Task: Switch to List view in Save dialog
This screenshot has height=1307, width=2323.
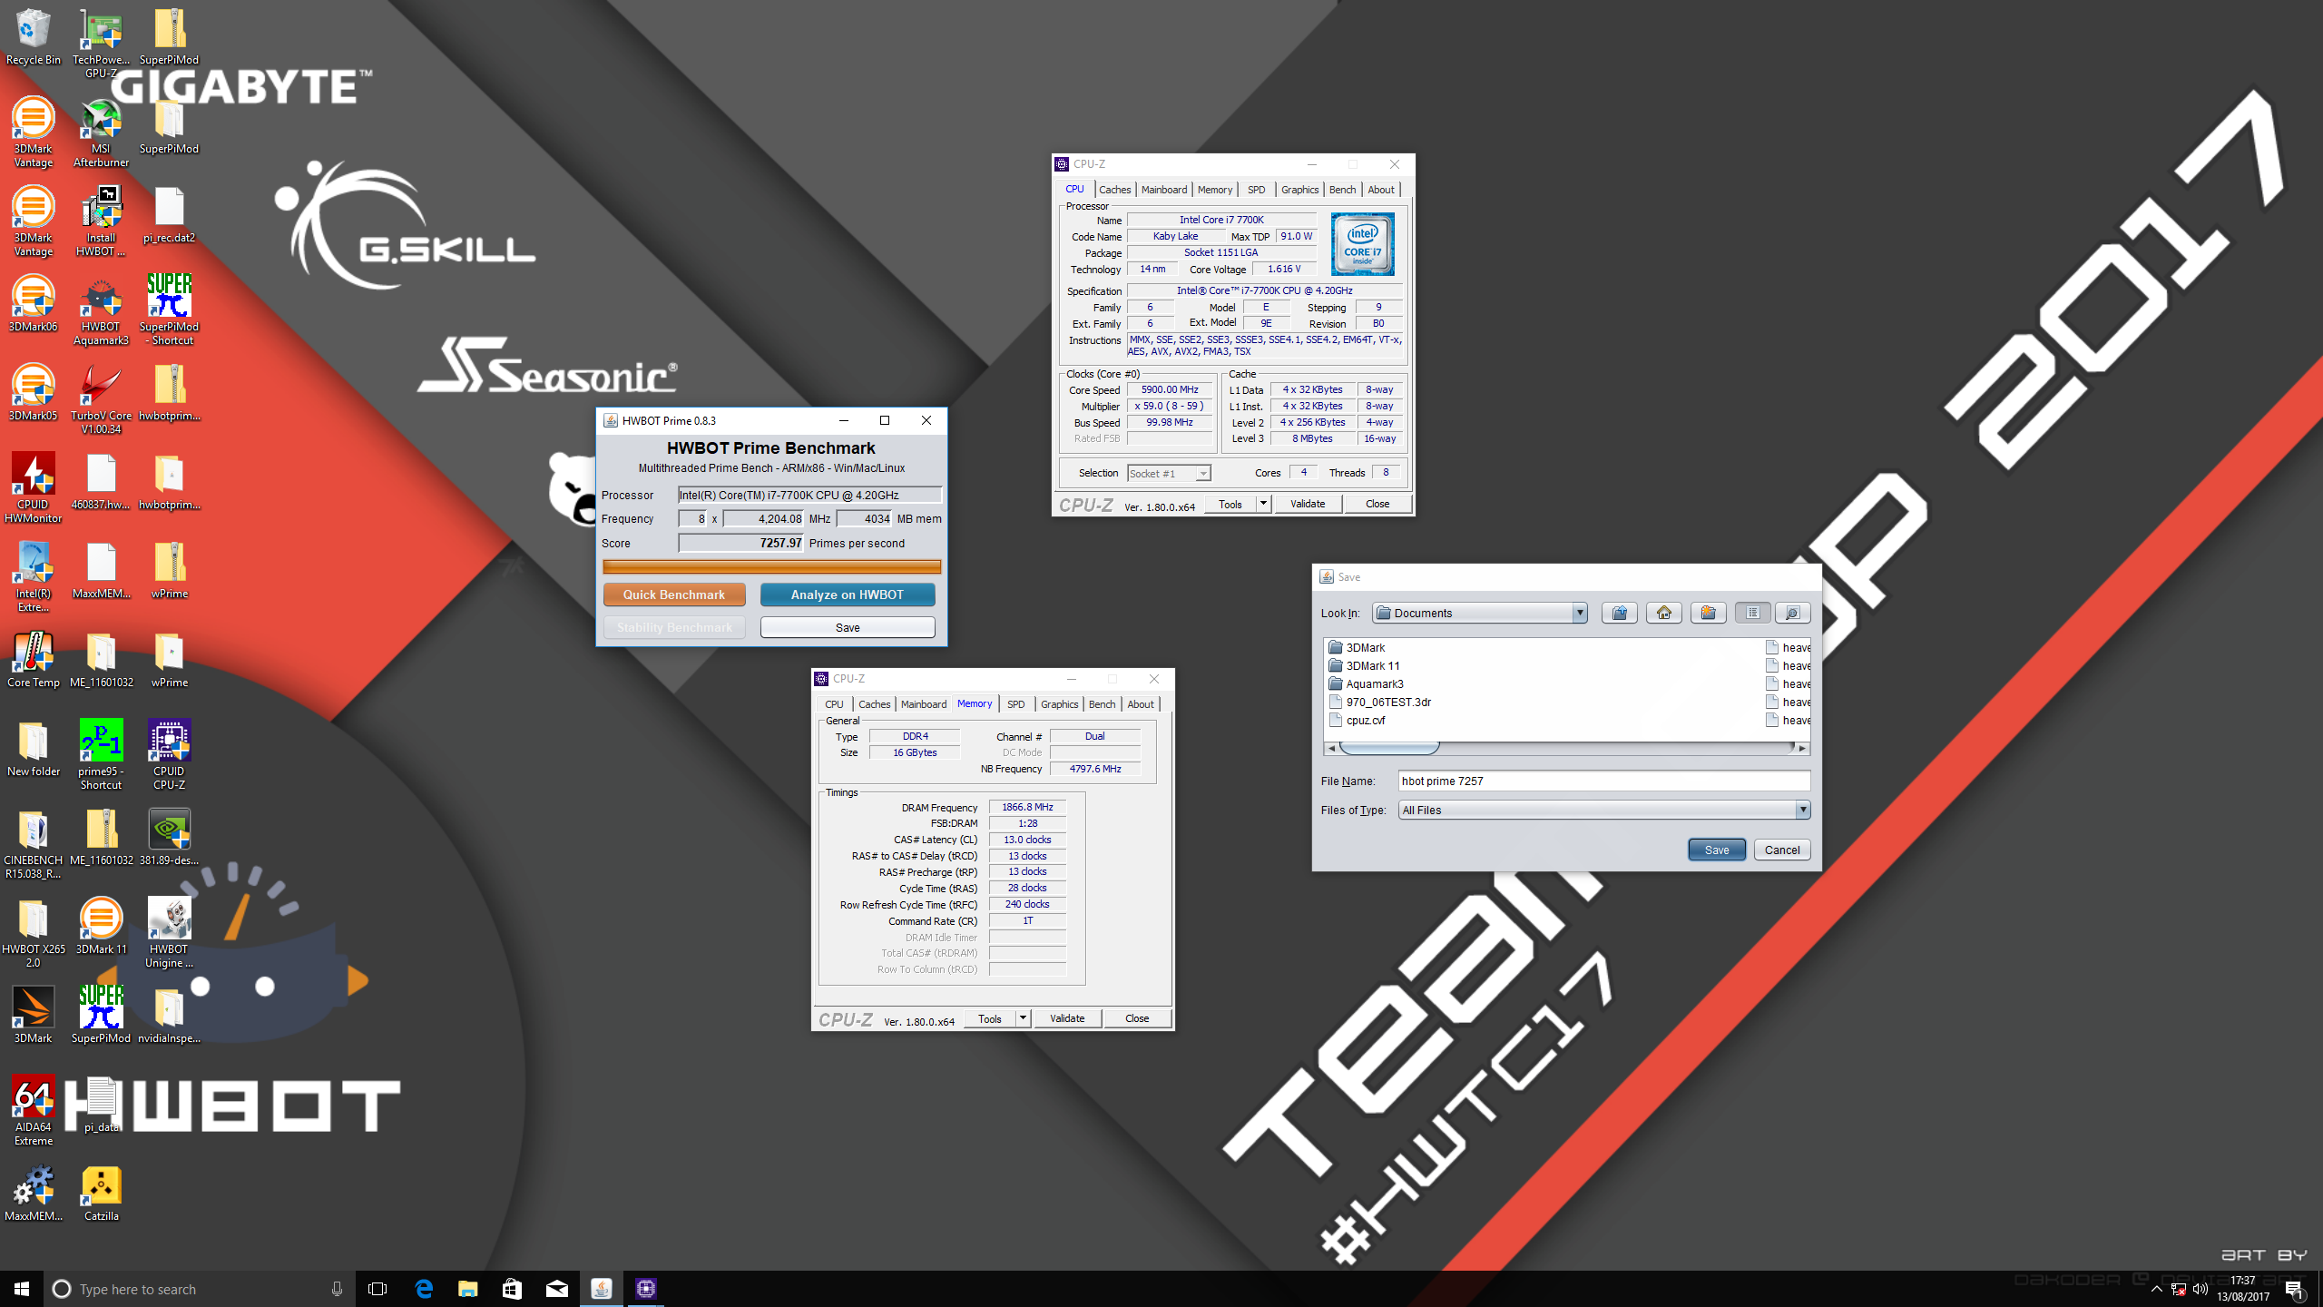Action: click(x=1753, y=613)
